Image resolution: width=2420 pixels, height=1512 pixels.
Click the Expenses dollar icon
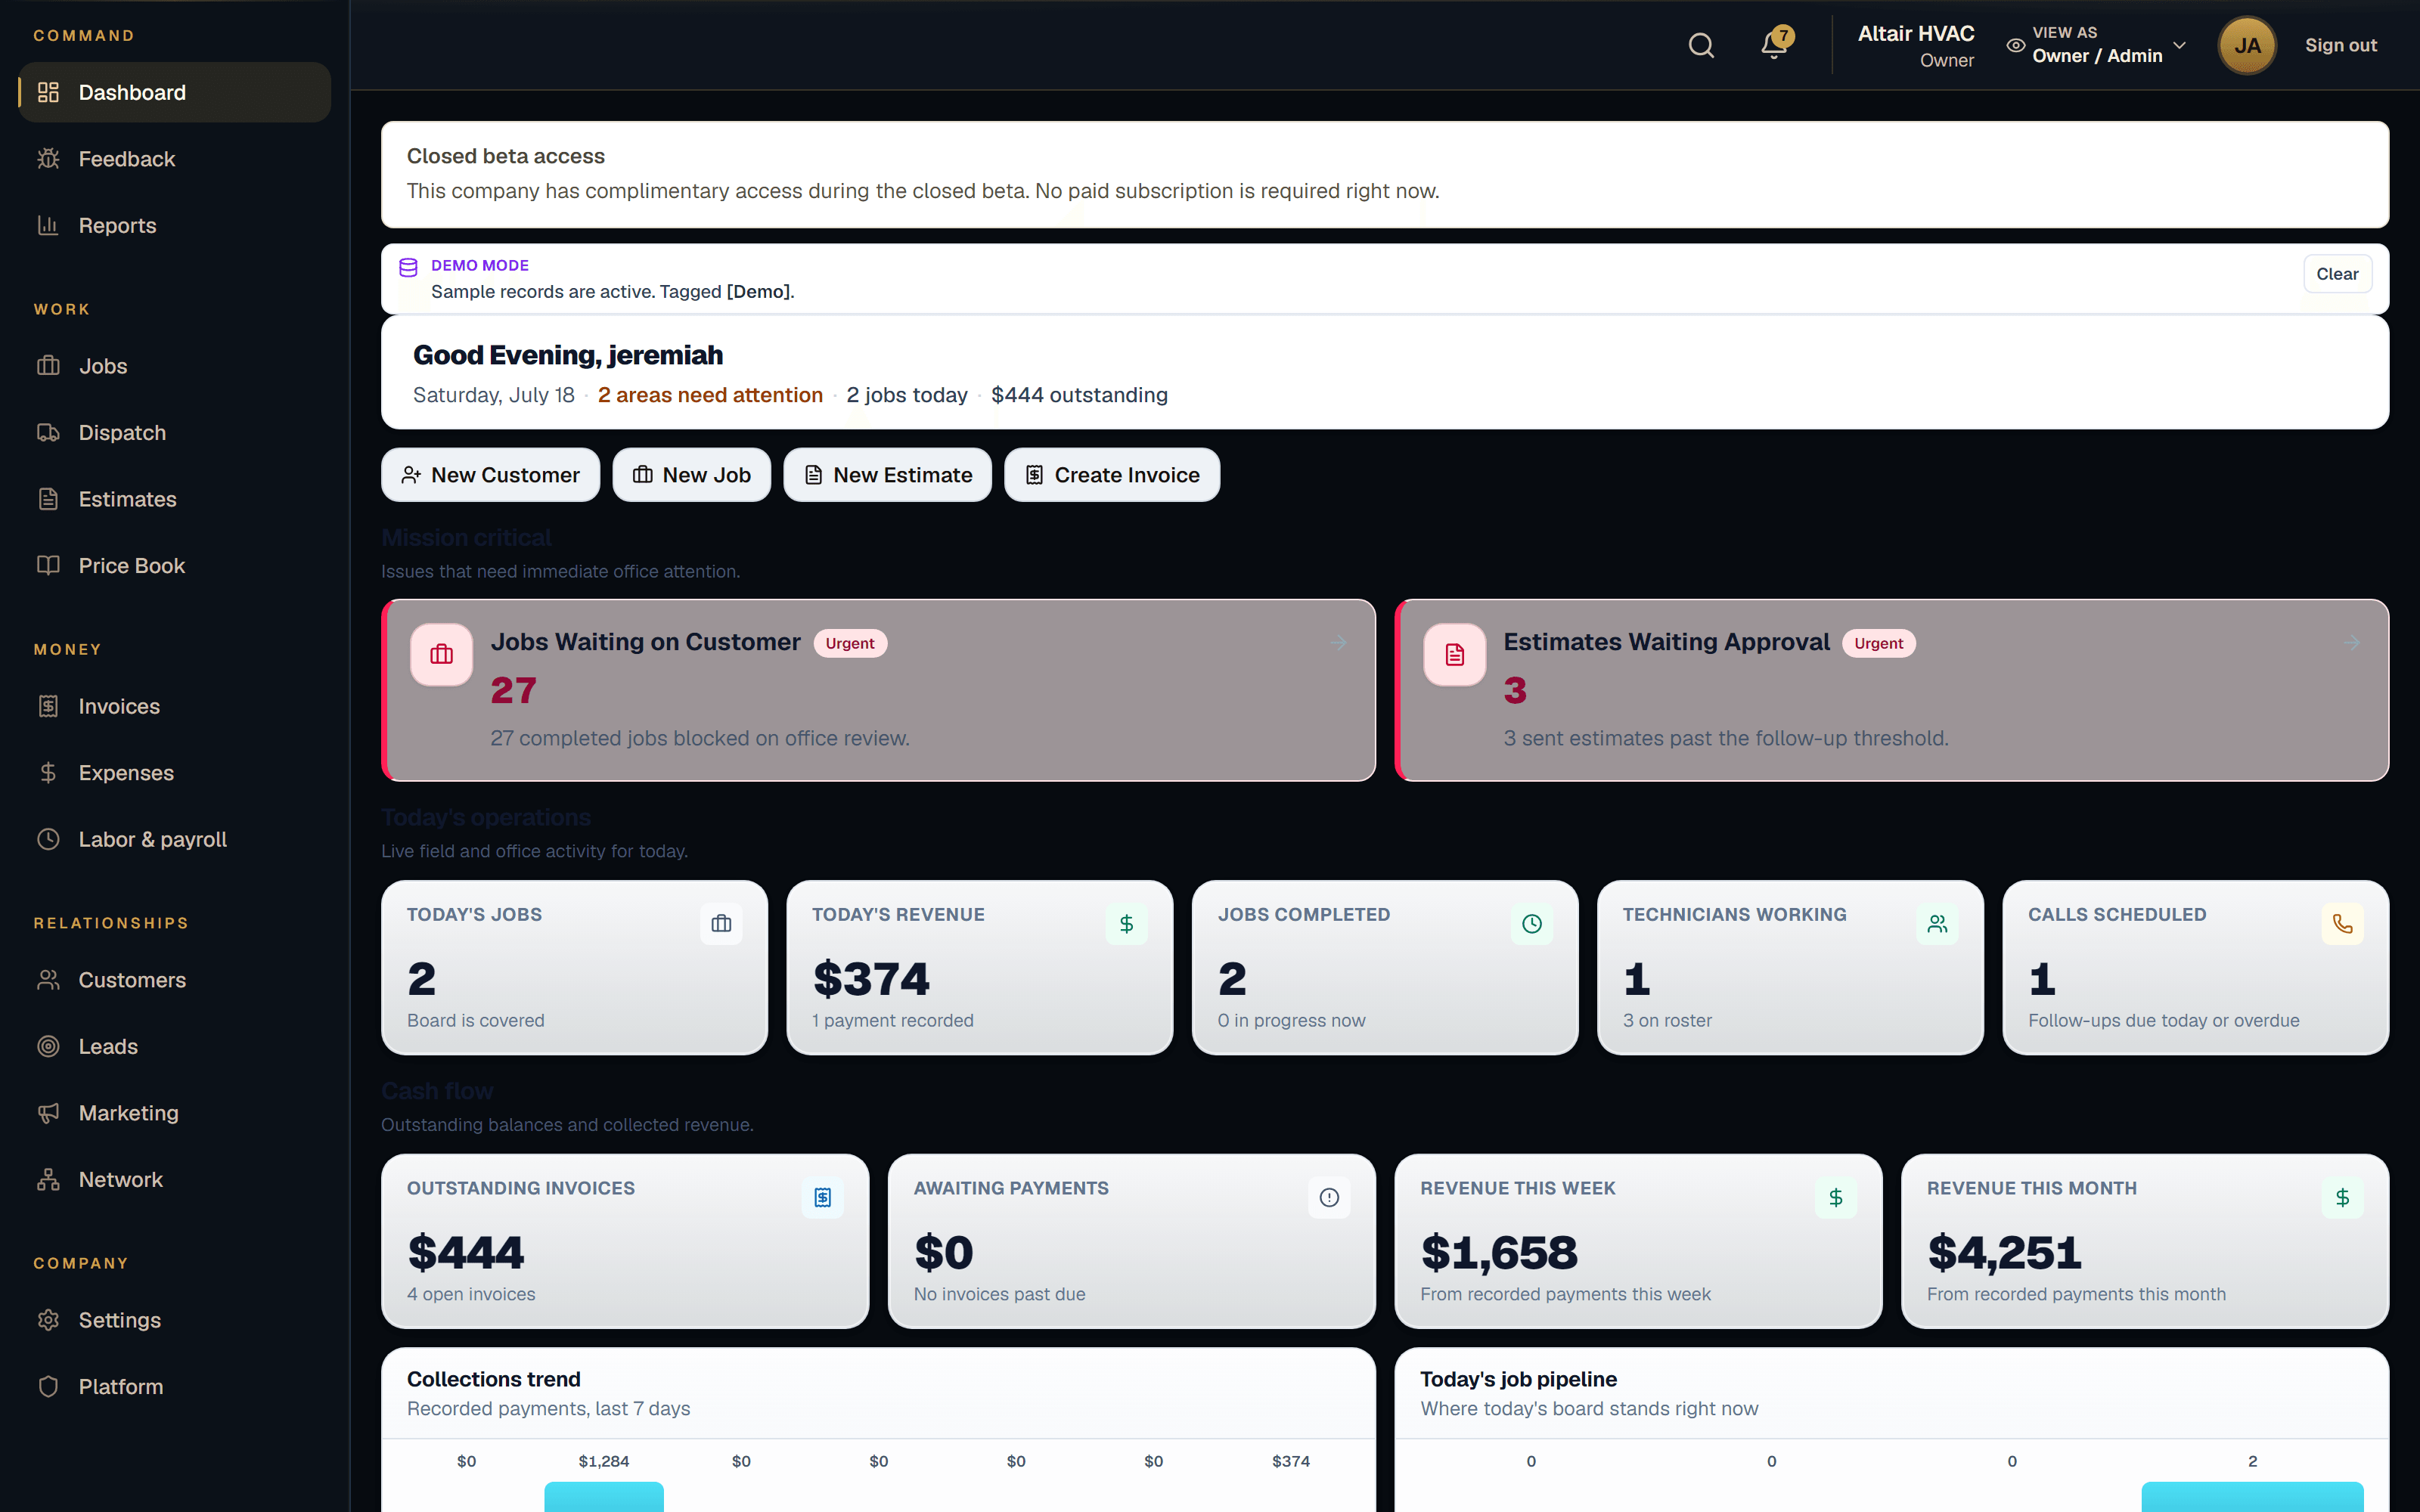[48, 773]
